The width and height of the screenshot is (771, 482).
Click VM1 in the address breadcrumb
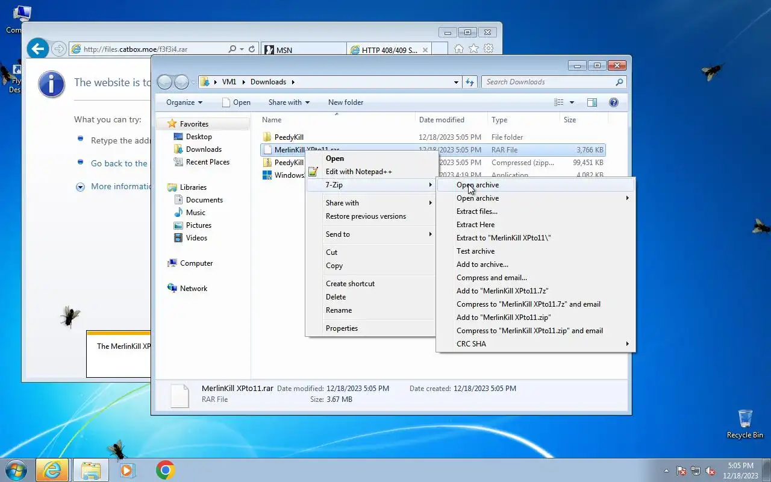pos(229,82)
